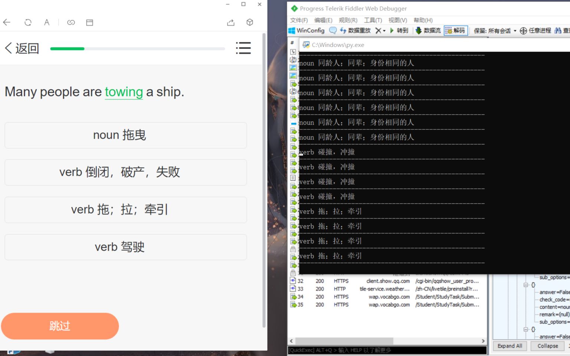Go back with the browser back arrow
This screenshot has width=570, height=356.
click(7, 22)
